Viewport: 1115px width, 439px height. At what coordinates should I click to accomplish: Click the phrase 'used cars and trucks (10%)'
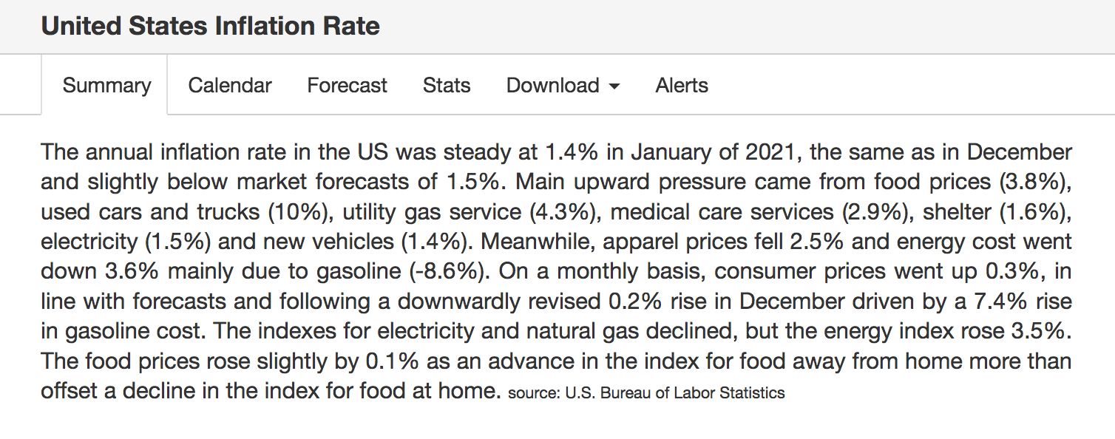[x=185, y=212]
